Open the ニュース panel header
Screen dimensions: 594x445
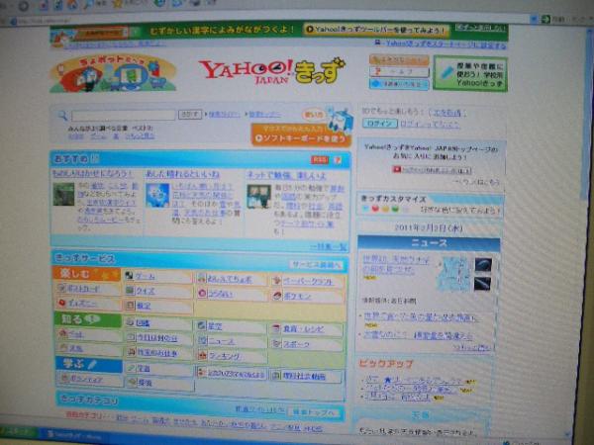[x=429, y=243]
